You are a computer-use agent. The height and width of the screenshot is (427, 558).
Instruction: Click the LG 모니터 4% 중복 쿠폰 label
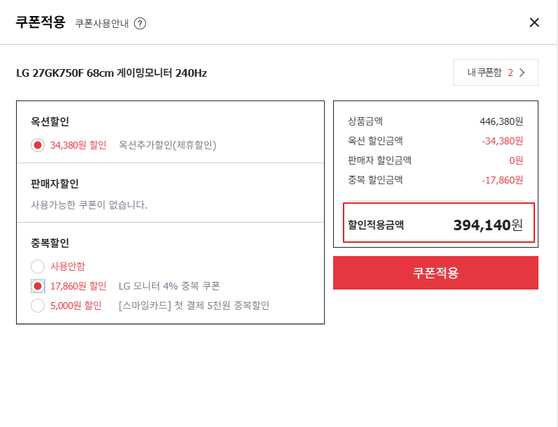(170, 286)
